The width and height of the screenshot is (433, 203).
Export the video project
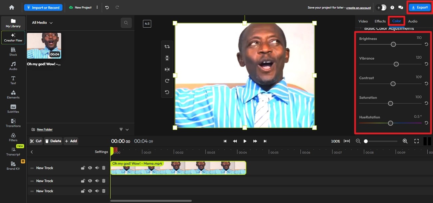[420, 7]
